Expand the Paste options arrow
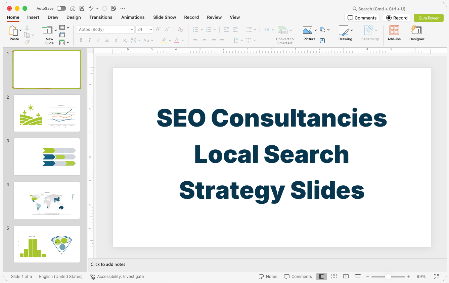This screenshot has height=283, width=449. click(20, 30)
